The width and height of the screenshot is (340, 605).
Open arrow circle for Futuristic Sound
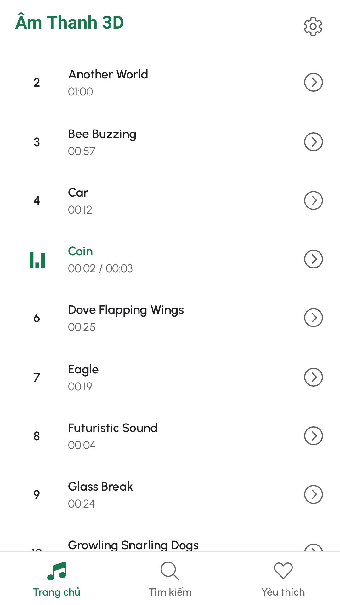click(x=314, y=436)
